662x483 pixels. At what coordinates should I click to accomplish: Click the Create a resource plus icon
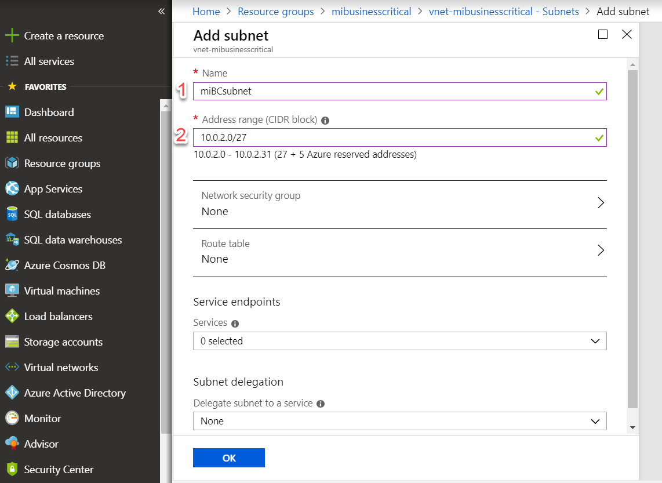[x=12, y=36]
